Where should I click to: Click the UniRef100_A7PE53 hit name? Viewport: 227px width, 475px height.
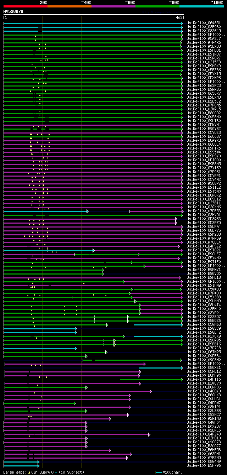[204, 211]
